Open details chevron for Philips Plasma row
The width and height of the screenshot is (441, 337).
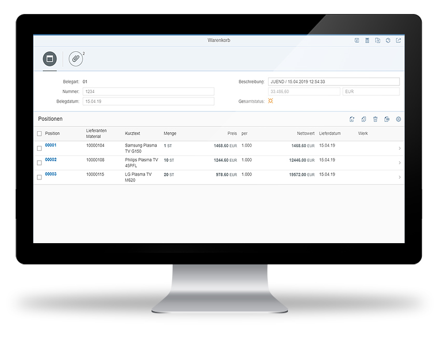pyautogui.click(x=399, y=163)
